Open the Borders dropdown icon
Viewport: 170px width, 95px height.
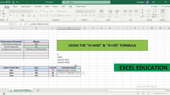(x=23, y=16)
